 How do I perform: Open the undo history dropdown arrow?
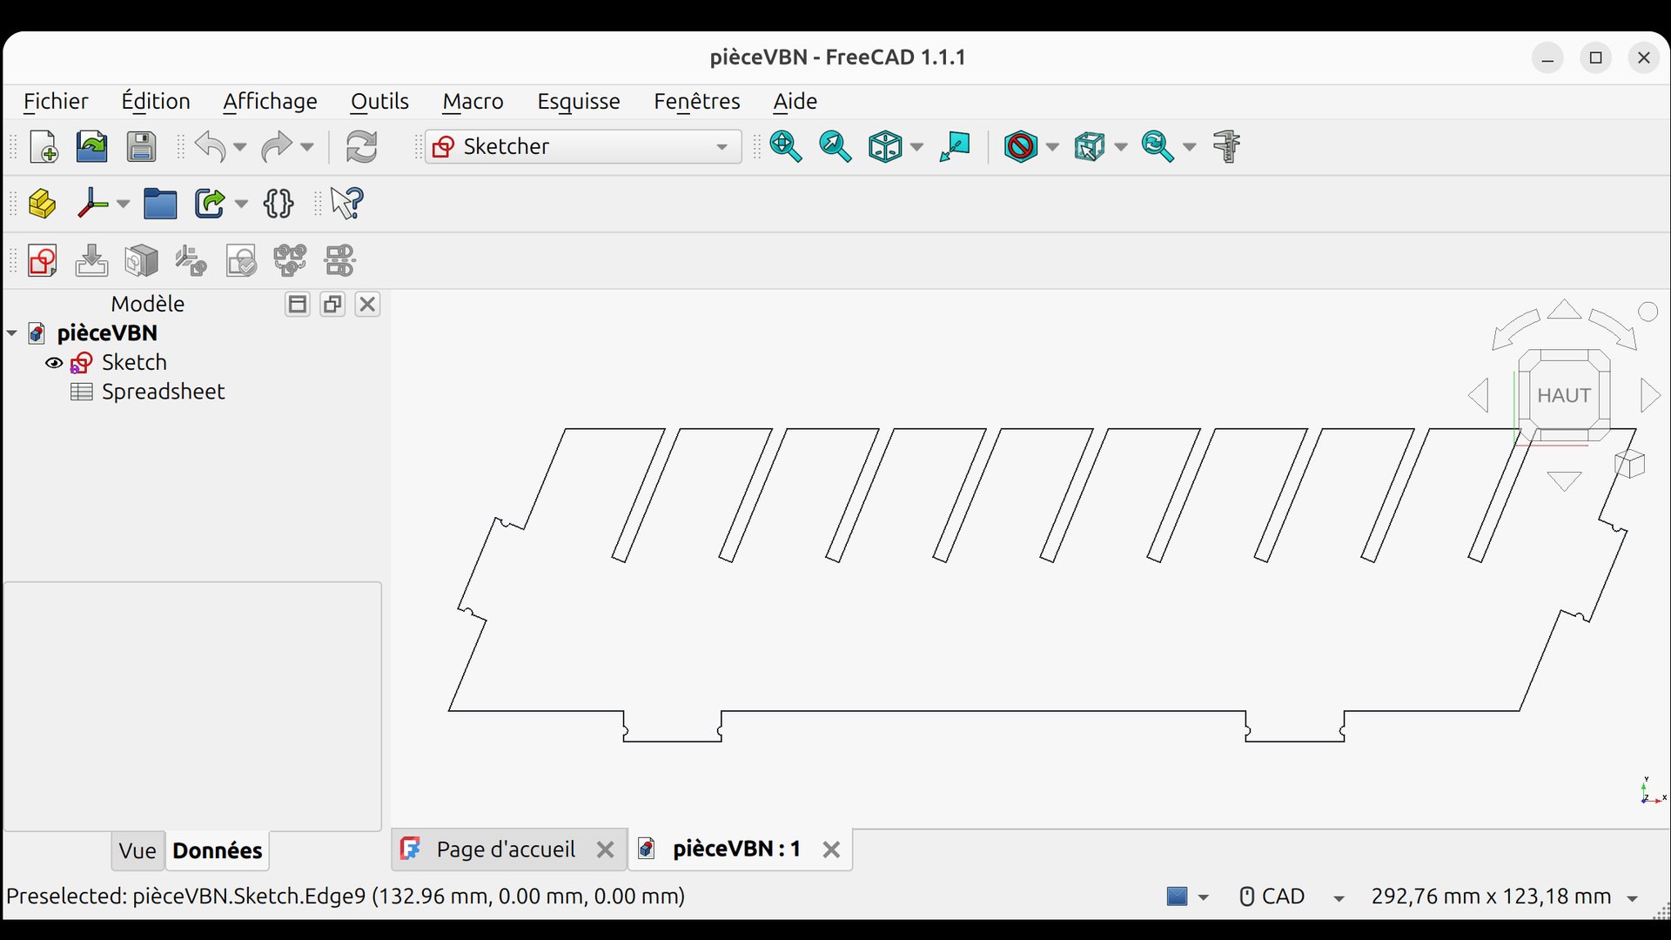pos(239,147)
